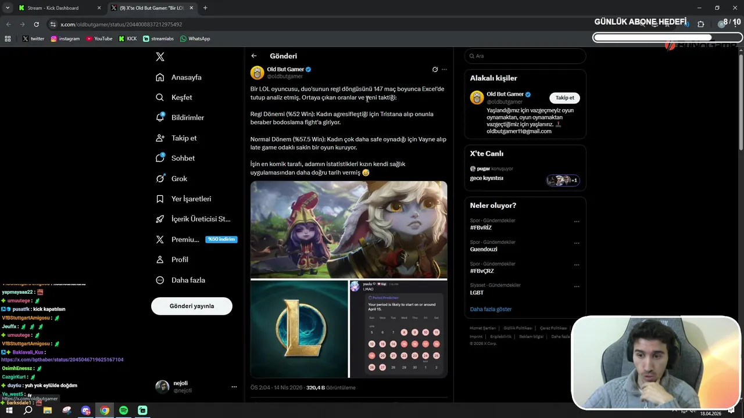The image size is (744, 418).
Task: Open Old But Gamer in Alakalı kişiler
Action: click(505, 94)
